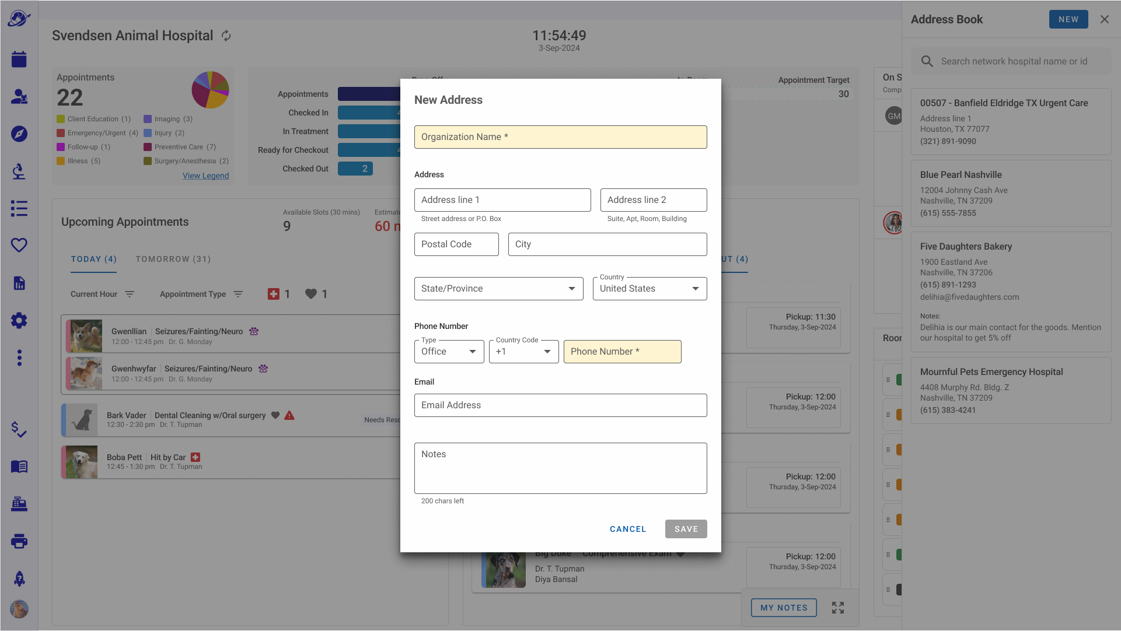Click the CANCEL button in New Address dialog
The height and width of the screenshot is (631, 1121).
point(628,529)
